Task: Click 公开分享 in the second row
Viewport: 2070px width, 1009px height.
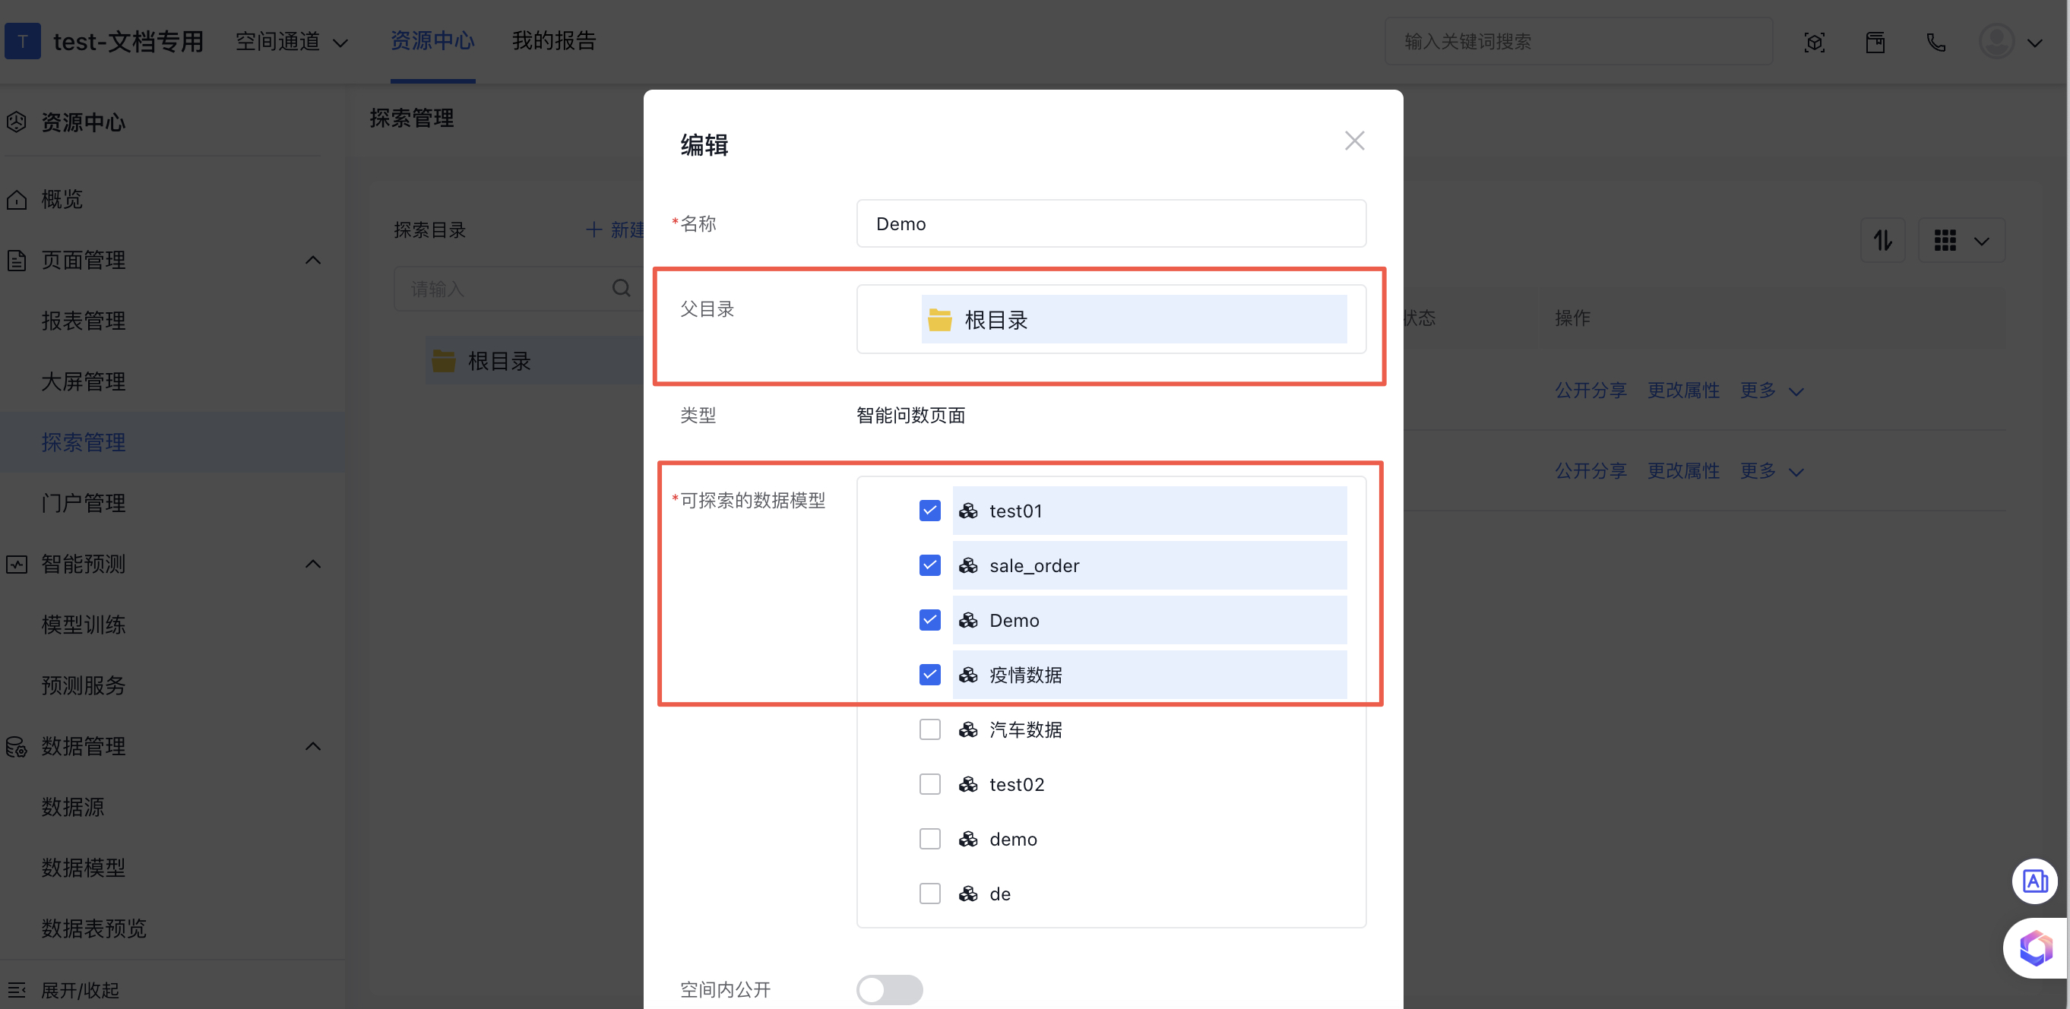Action: click(x=1590, y=471)
